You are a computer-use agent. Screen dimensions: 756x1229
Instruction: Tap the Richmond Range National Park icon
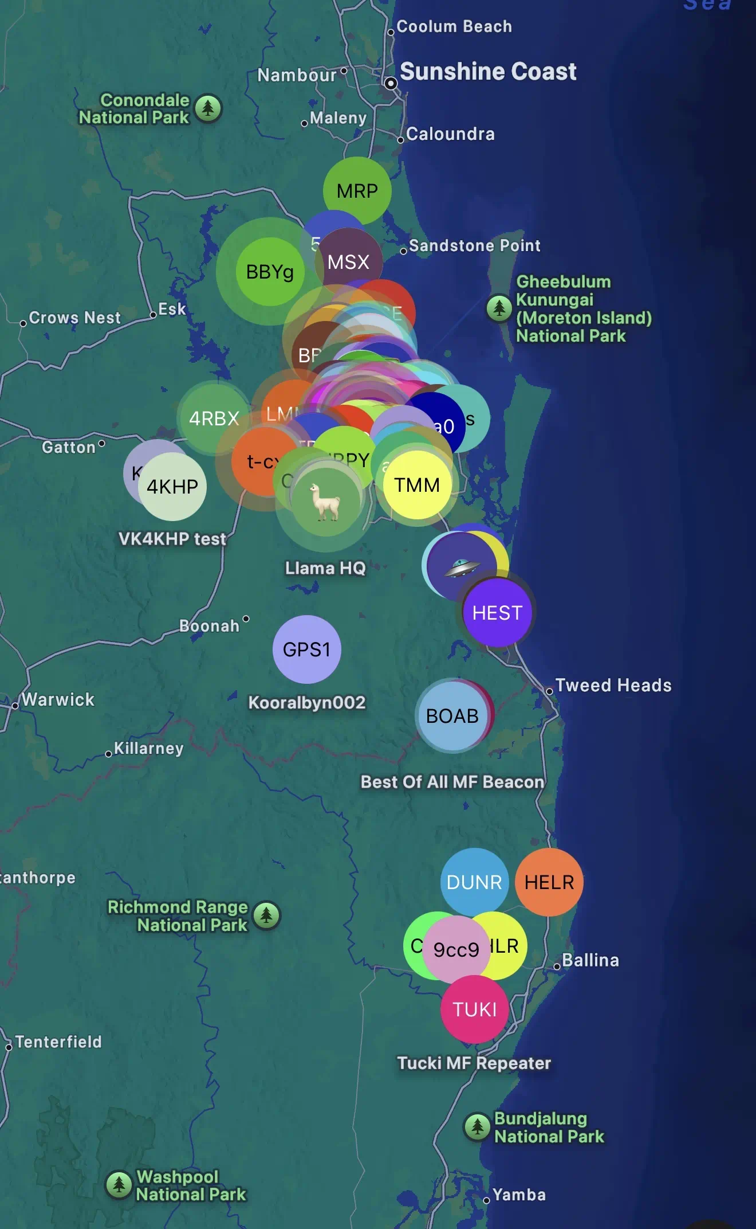pyautogui.click(x=266, y=915)
